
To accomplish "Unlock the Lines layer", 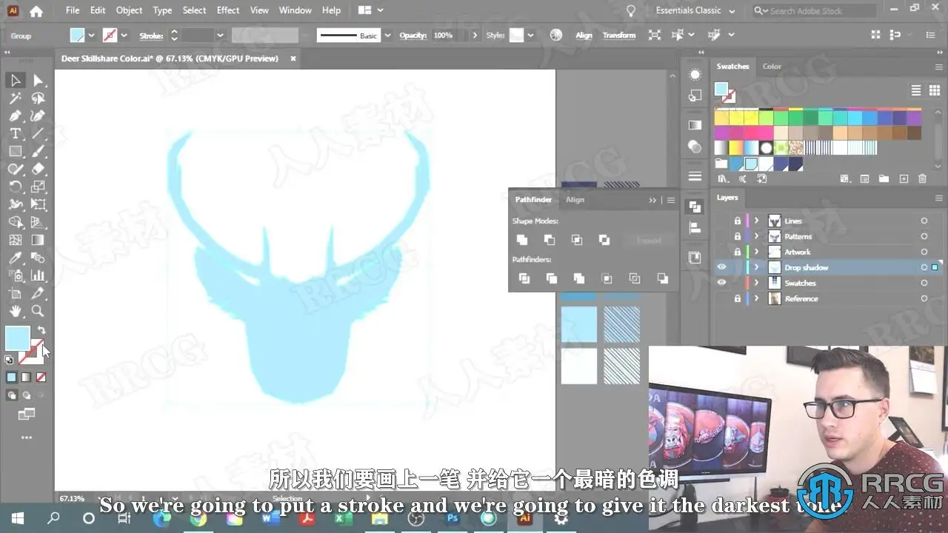I will point(737,221).
